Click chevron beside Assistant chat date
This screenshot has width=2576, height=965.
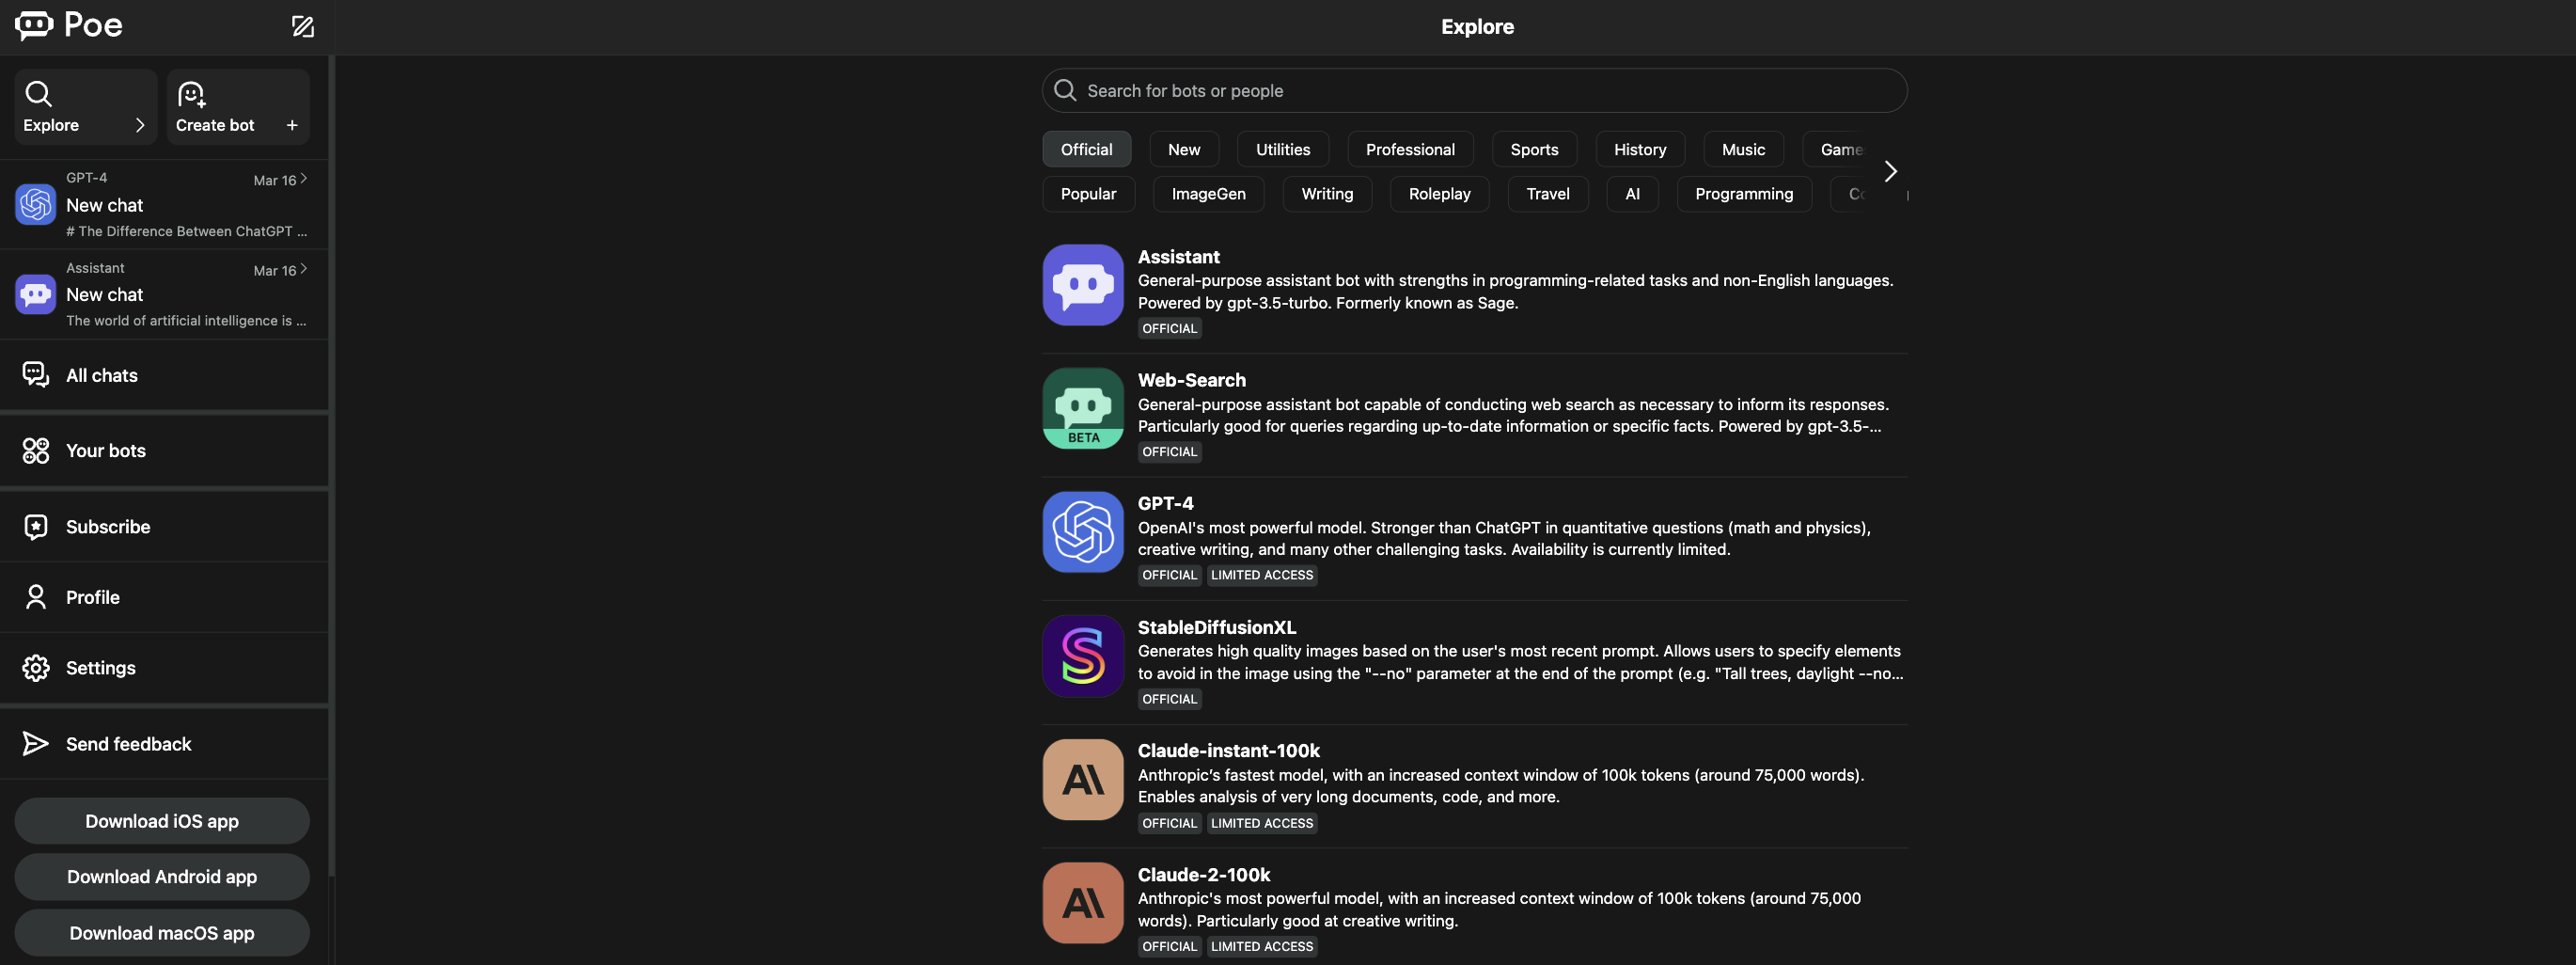pos(304,268)
